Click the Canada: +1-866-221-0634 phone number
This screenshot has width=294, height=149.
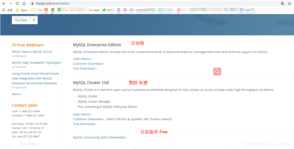tap(28, 116)
